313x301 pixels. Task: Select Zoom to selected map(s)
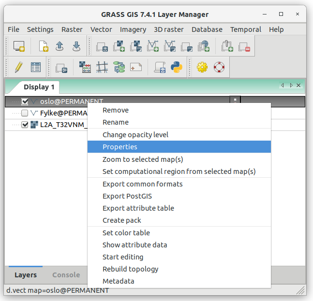[179, 159]
